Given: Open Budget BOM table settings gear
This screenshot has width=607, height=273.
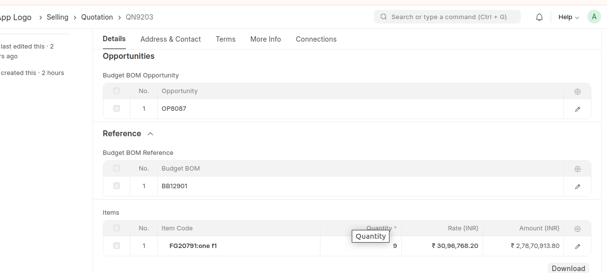Looking at the screenshot, I should (578, 169).
